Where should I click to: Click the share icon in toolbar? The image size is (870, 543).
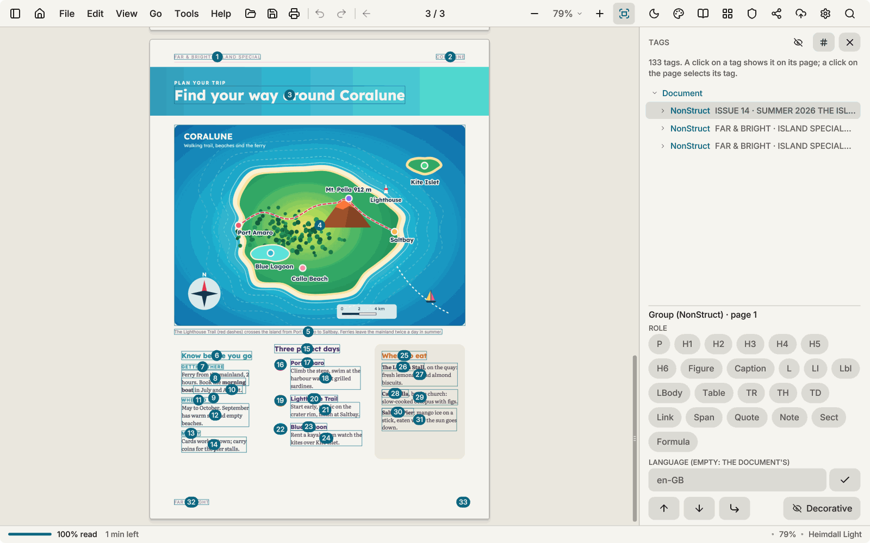776,14
